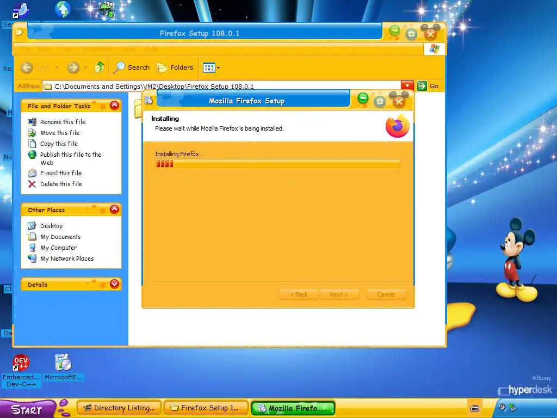Switch to Directory Listing taskbar item

(119, 408)
